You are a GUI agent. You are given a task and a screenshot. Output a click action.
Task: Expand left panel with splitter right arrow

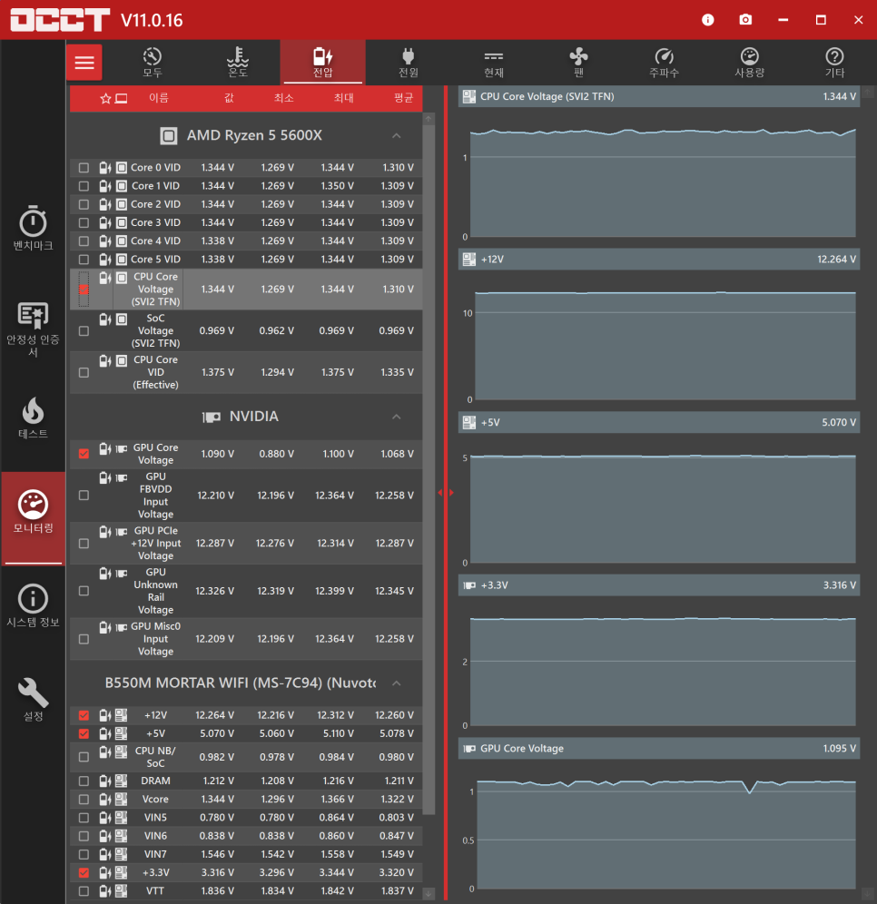coord(451,492)
